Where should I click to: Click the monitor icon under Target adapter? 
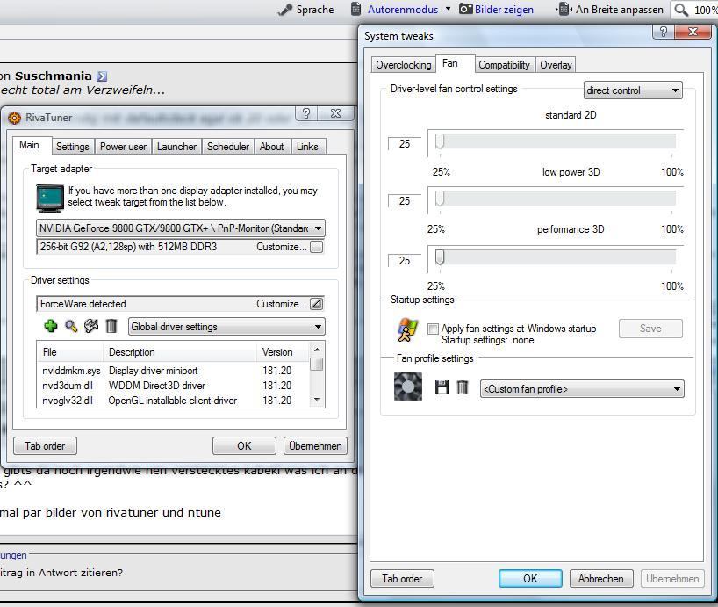point(50,198)
